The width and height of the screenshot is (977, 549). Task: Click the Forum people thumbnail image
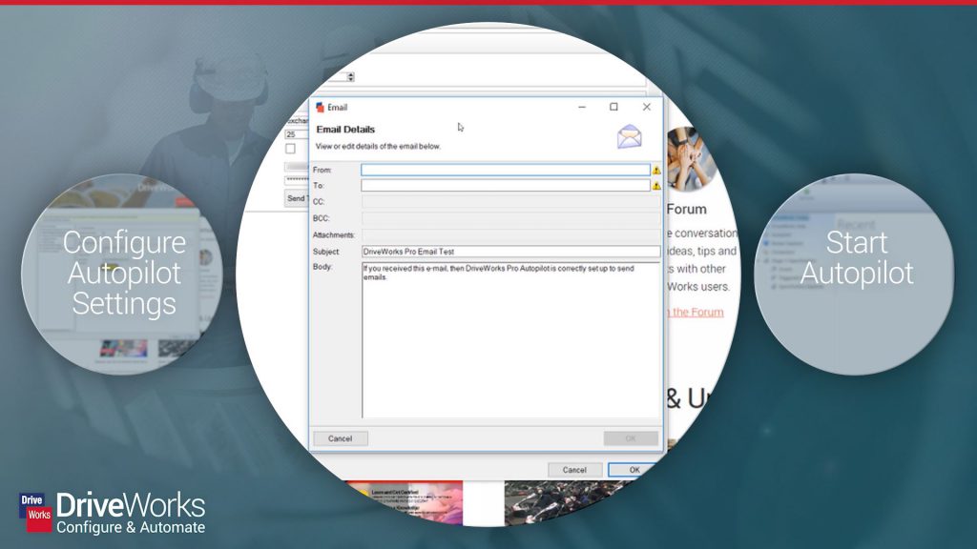pos(691,159)
